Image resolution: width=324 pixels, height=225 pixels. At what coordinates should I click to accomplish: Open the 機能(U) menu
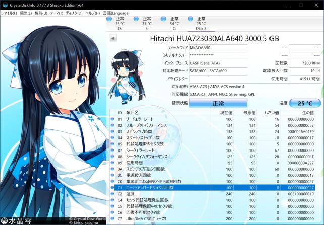(41, 13)
